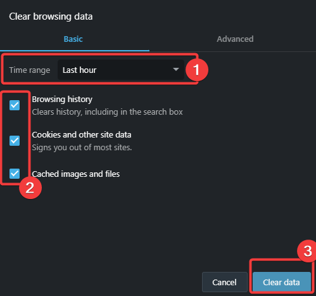Open the Time range dropdown
Image resolution: width=316 pixels, height=296 pixels.
tap(121, 70)
